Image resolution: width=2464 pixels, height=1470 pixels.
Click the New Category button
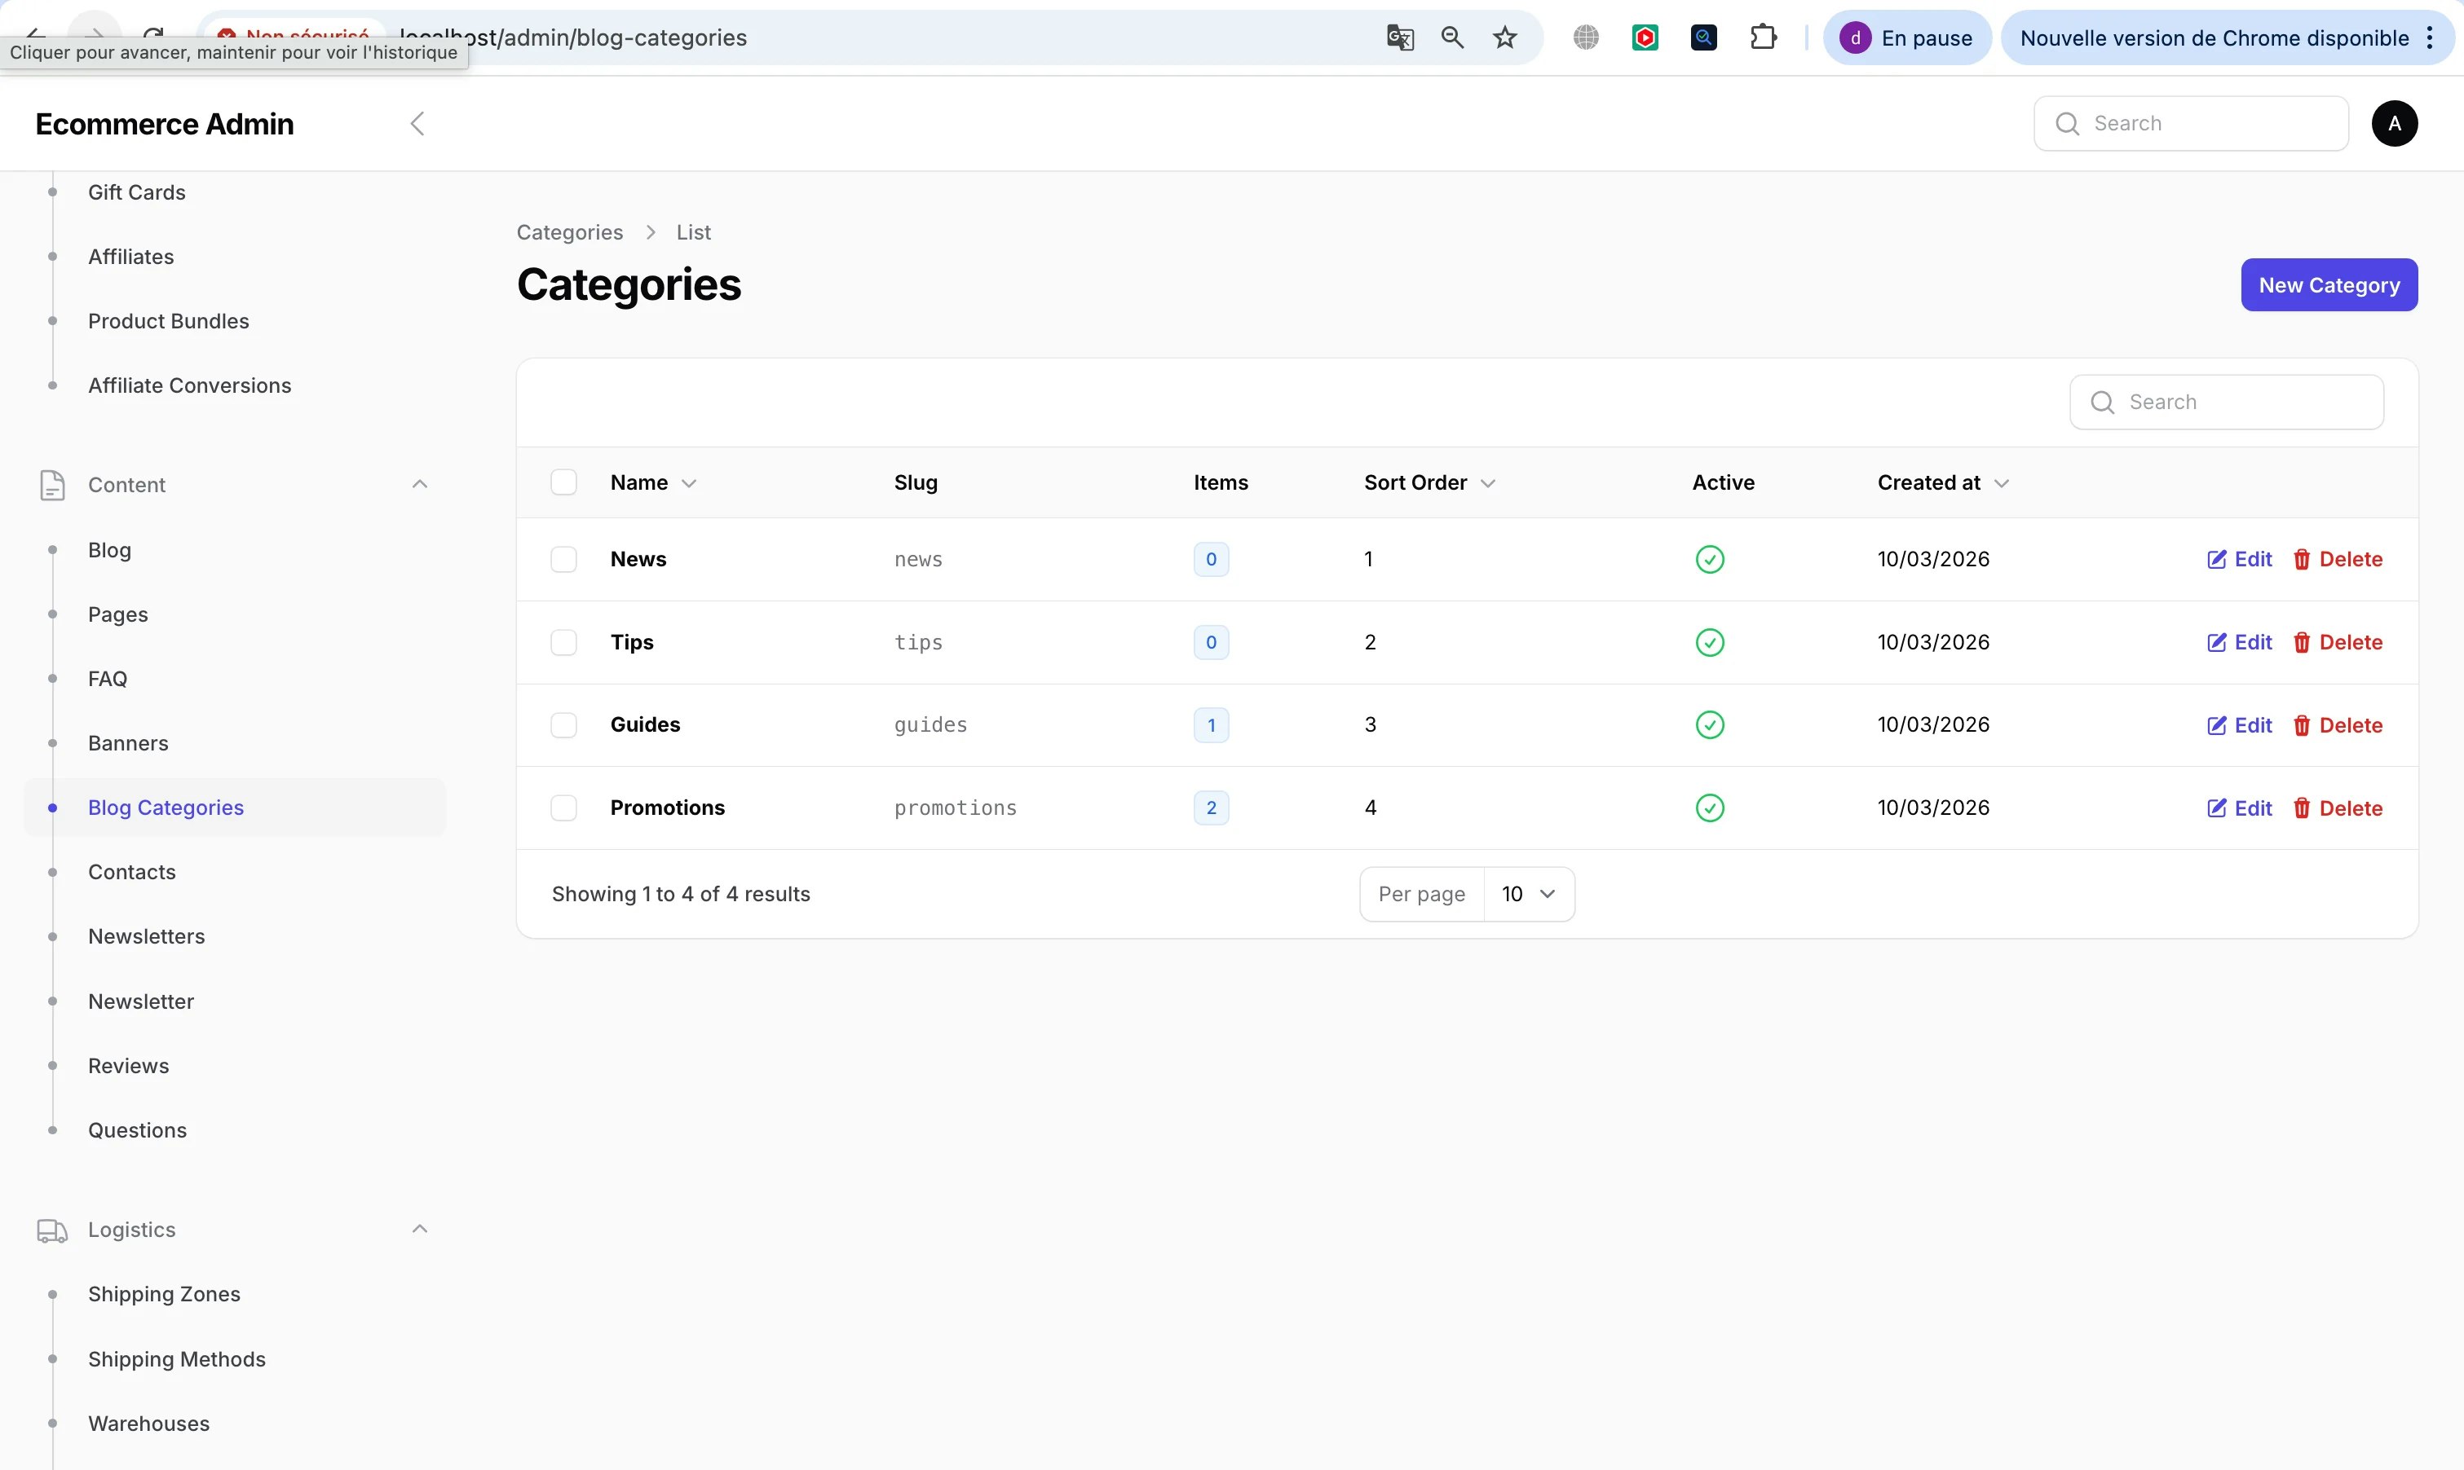coord(2328,285)
